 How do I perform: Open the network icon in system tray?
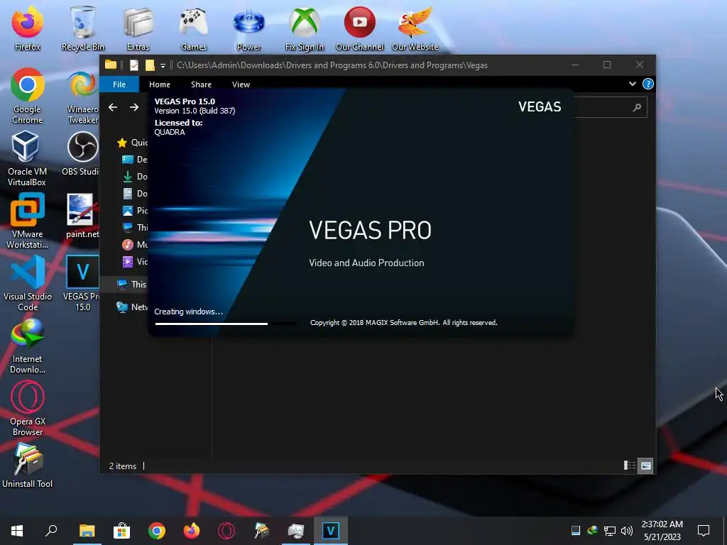pyautogui.click(x=610, y=531)
